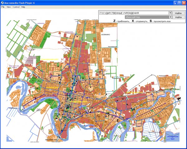Screen dimensions: 187x149
Task: Click the S - просмотреть все hint text
Action: [x=160, y=21]
